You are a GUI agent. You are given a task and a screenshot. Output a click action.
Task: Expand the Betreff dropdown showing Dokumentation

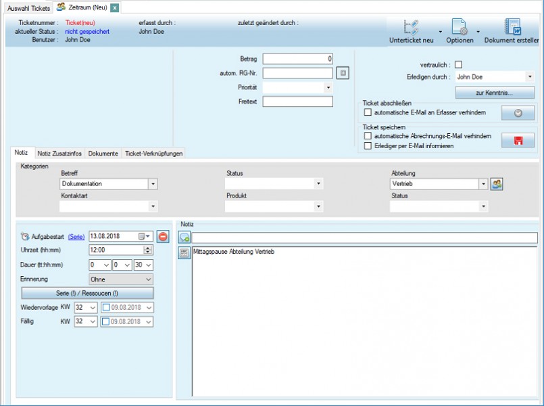[x=153, y=184]
